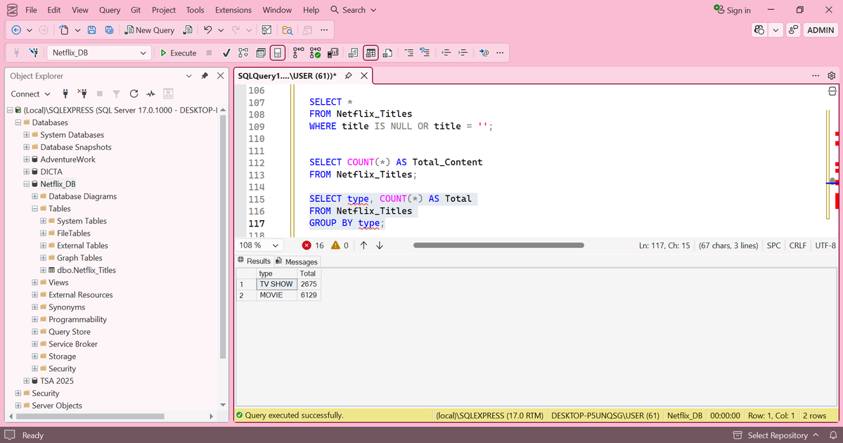Toggle auto-hide pin on Object Explorer
843x443 pixels.
coord(205,76)
